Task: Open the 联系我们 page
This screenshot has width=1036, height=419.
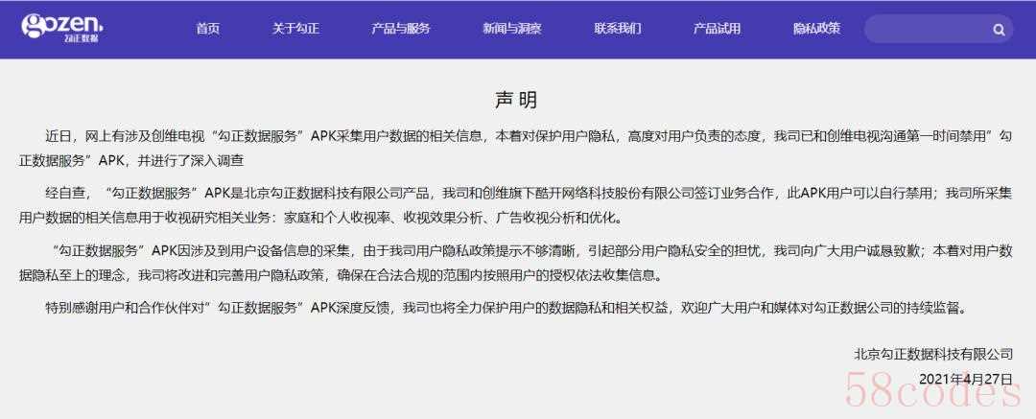Action: coord(617,29)
